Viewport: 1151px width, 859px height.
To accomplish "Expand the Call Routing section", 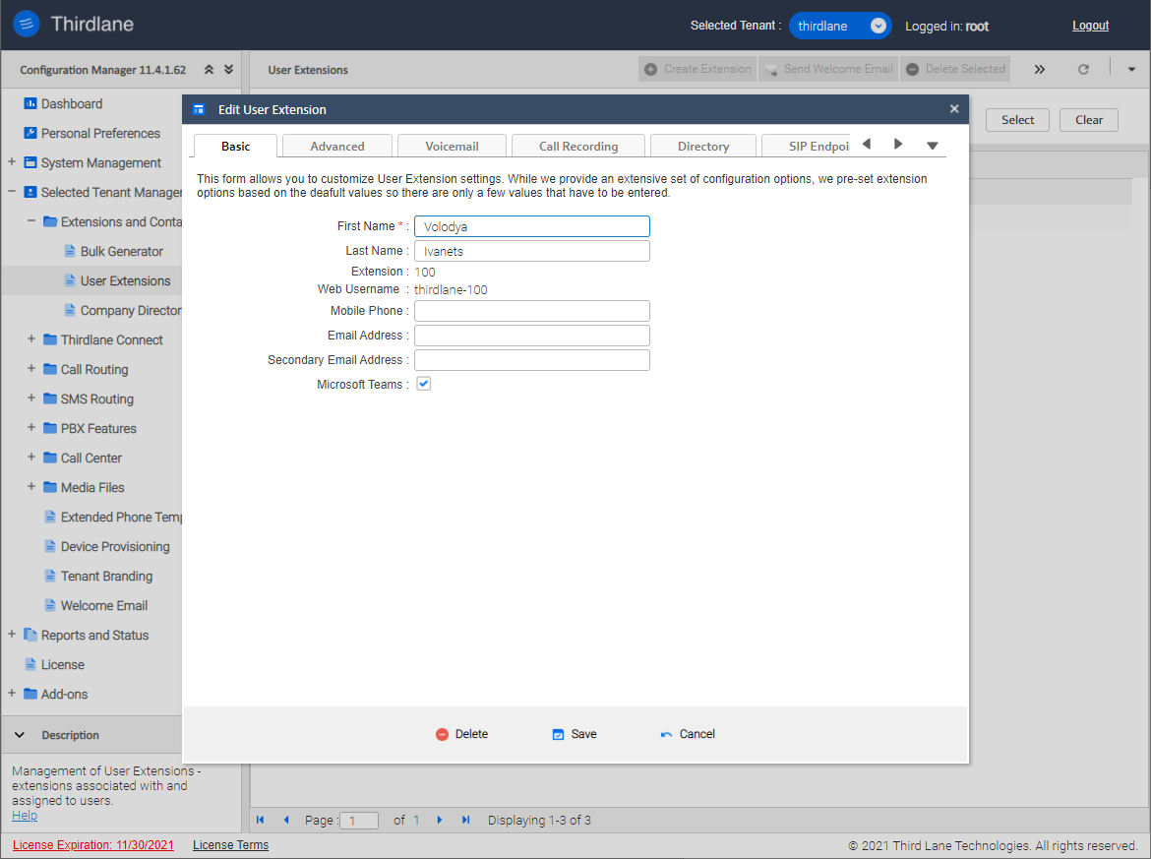I will pyautogui.click(x=30, y=369).
